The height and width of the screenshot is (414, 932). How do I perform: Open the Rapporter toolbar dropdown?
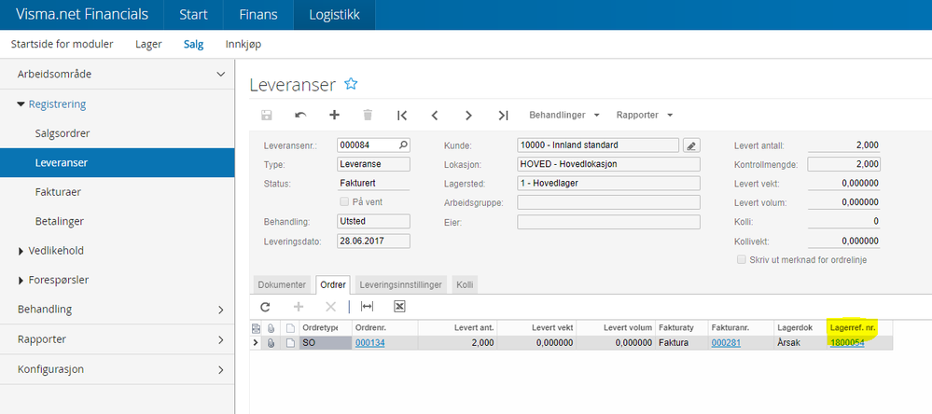click(645, 116)
